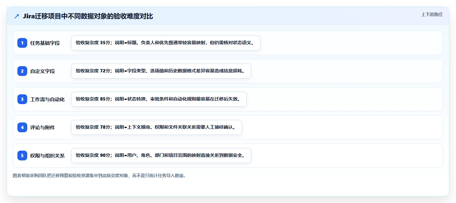Click the 工作流与自动化 label

[48, 99]
